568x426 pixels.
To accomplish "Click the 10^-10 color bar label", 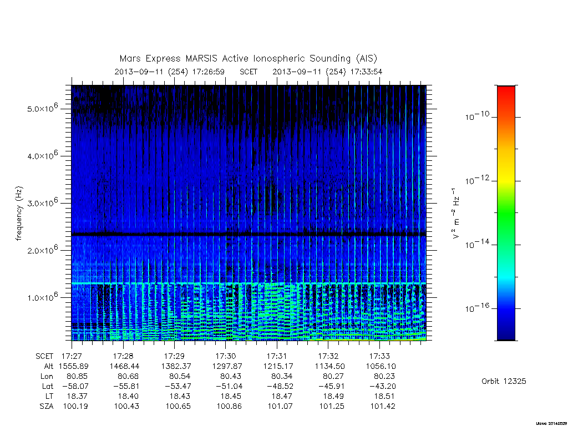I will [476, 116].
